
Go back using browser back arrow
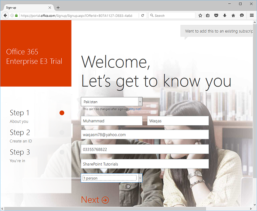pos(5,15)
